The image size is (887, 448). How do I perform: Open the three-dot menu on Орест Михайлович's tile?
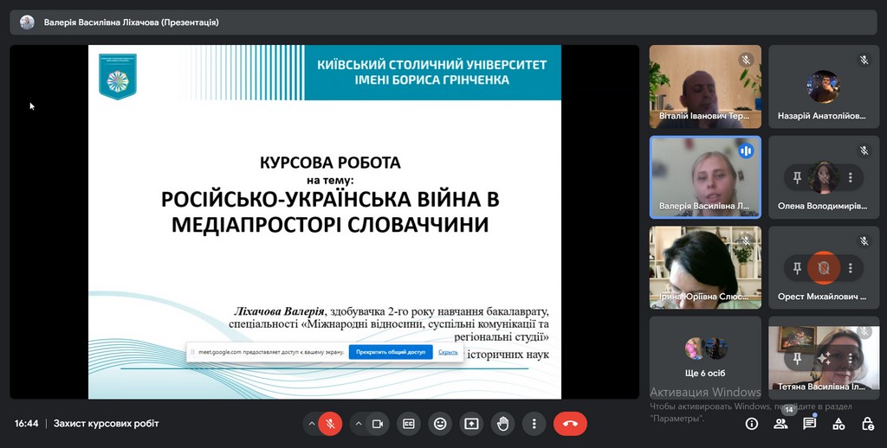pyautogui.click(x=851, y=268)
